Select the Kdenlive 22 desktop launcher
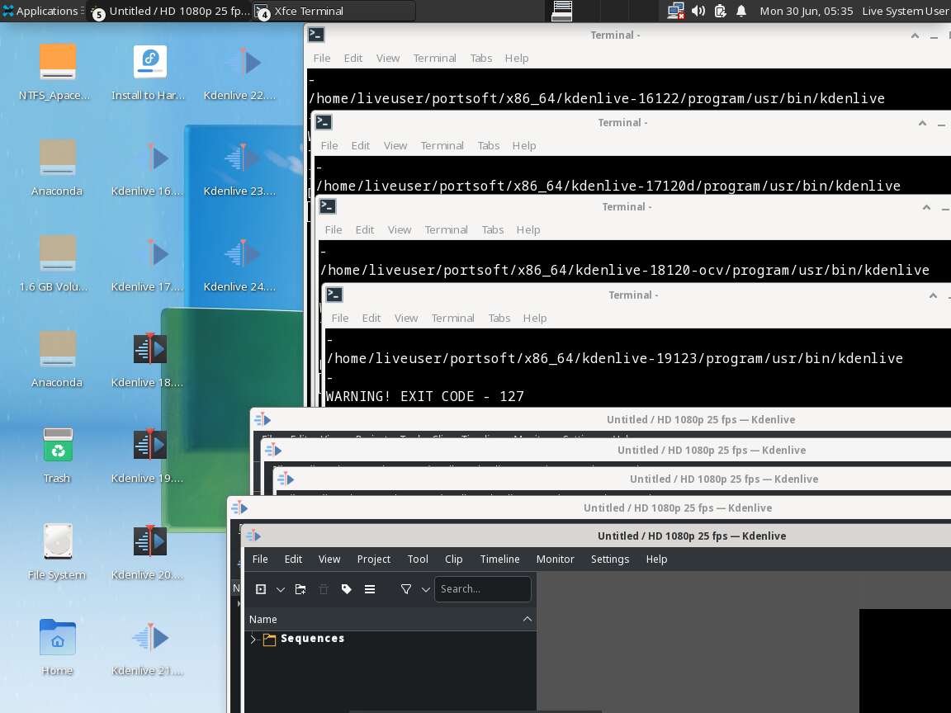Image resolution: width=951 pixels, height=713 pixels. point(241,72)
